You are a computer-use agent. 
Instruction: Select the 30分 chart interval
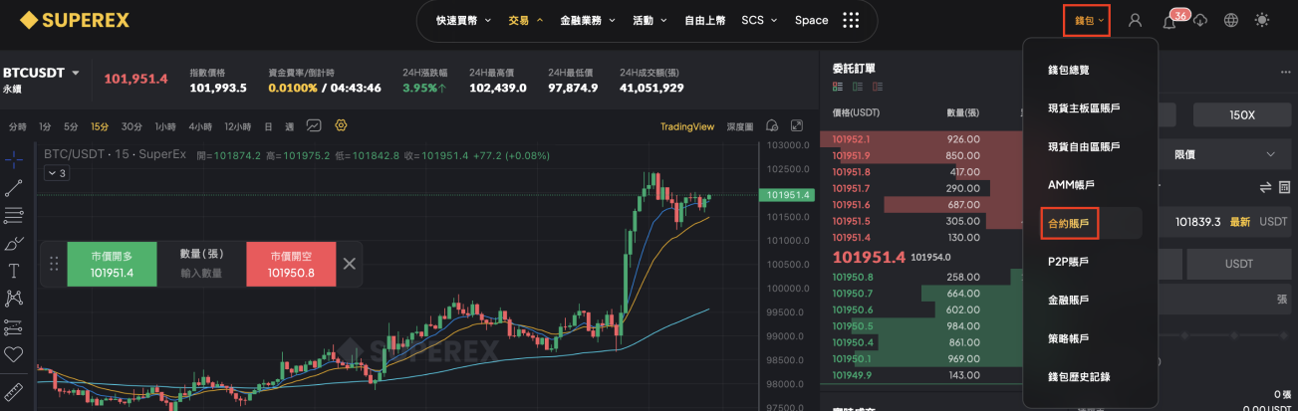tap(131, 126)
